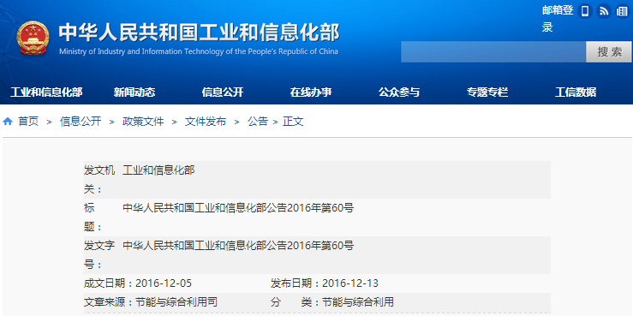Go to 政策文件 in the breadcrumb
Viewport: 633px width, 316px height.
click(143, 122)
